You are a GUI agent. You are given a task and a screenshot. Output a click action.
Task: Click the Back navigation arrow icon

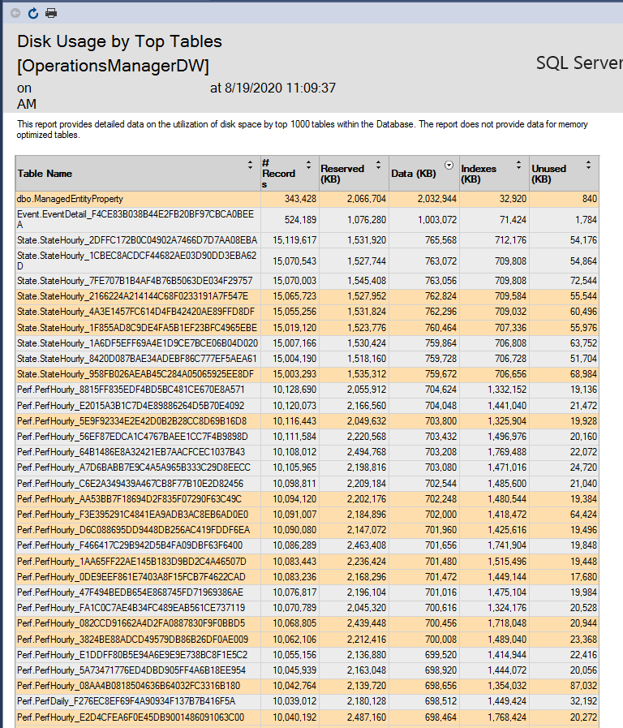tap(15, 13)
